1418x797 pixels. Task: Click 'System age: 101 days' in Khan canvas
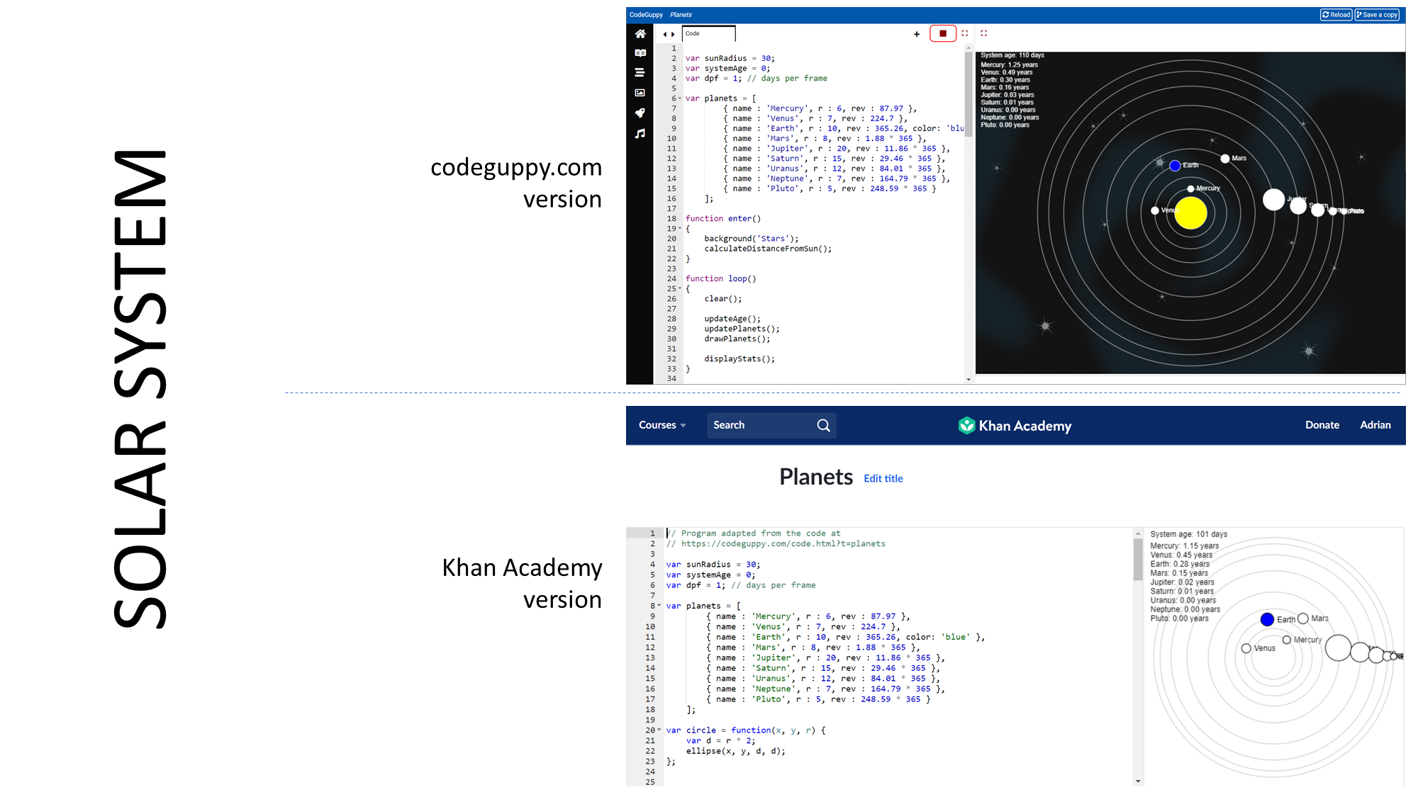pyautogui.click(x=1188, y=534)
